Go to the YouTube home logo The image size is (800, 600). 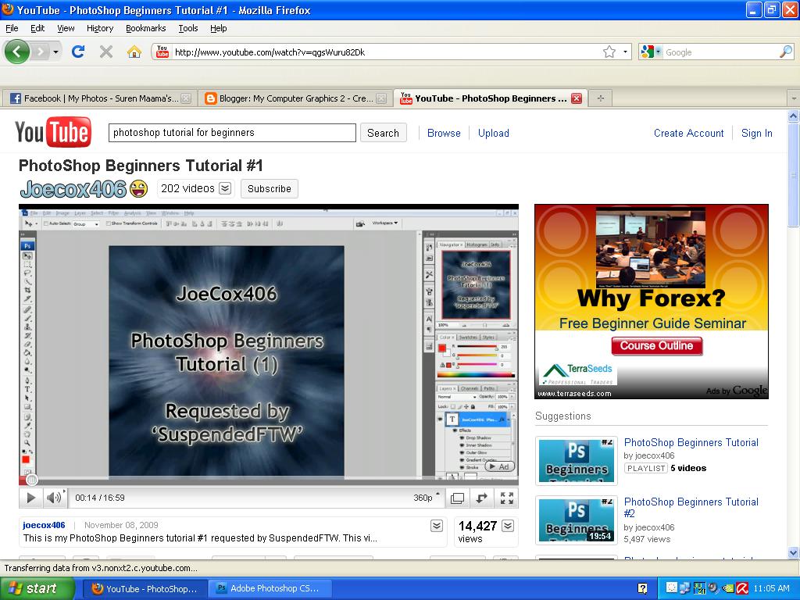(53, 132)
